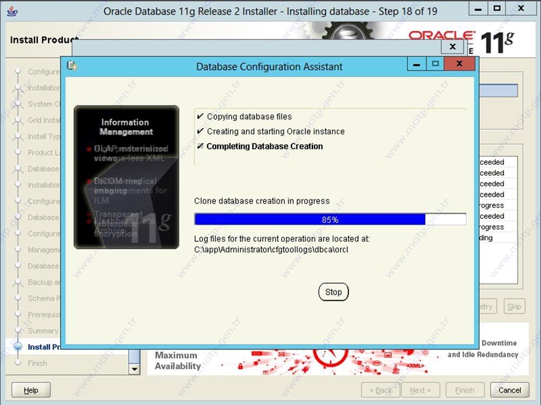Select the Management step in sidebar

click(x=44, y=250)
